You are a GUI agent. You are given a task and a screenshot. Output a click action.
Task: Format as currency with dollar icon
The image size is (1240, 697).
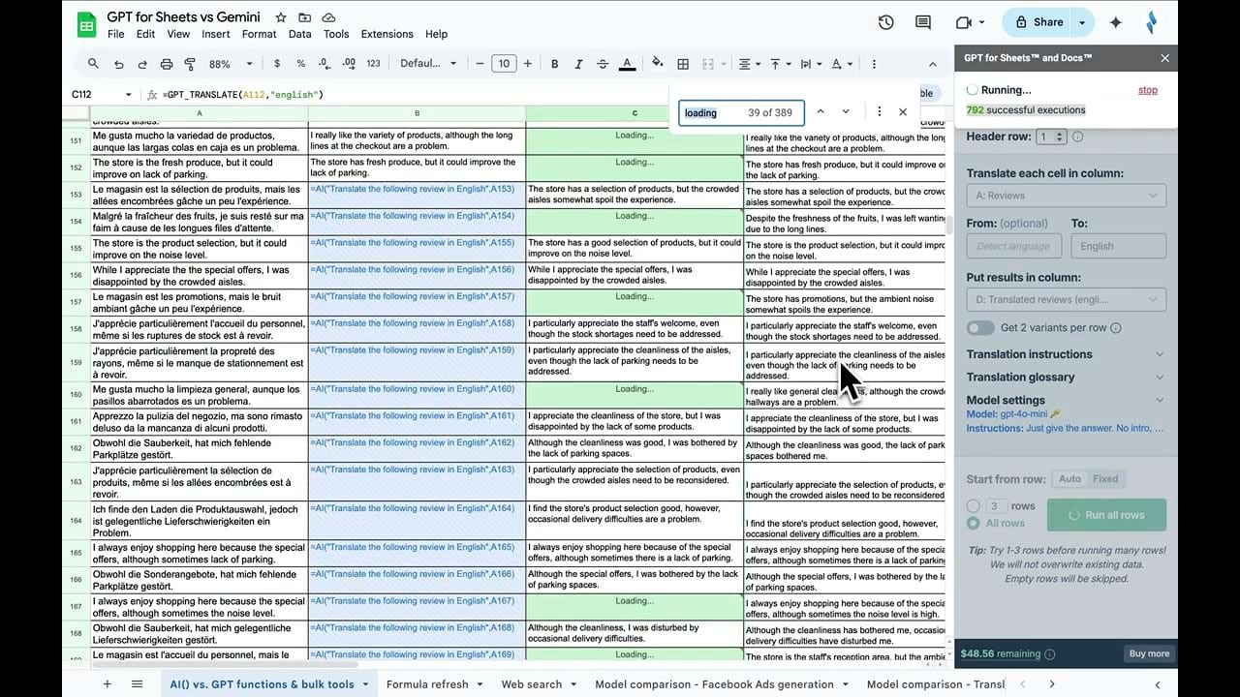click(277, 64)
